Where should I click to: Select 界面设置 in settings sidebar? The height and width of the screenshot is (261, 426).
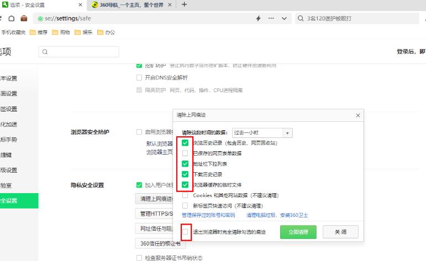tap(9, 93)
